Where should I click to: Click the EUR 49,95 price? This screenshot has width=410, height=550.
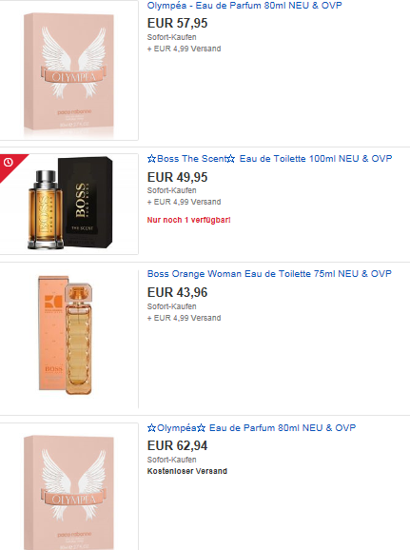[178, 177]
